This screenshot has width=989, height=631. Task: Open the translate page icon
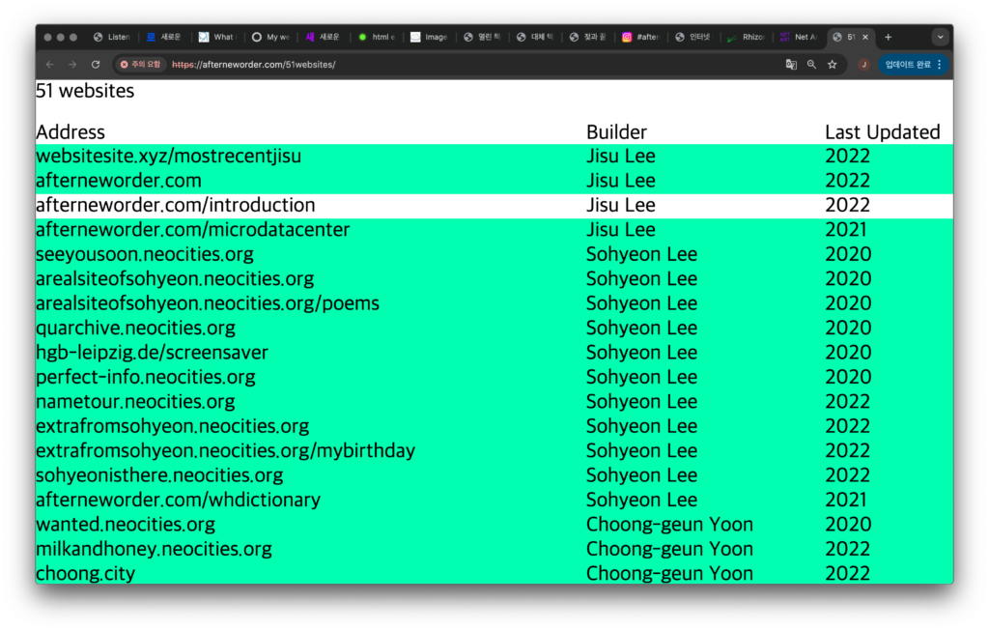791,65
